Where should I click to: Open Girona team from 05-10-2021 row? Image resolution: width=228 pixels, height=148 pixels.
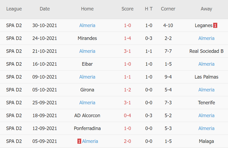(x=87, y=90)
